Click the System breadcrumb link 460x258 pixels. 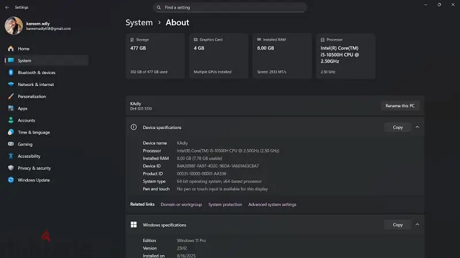139,22
